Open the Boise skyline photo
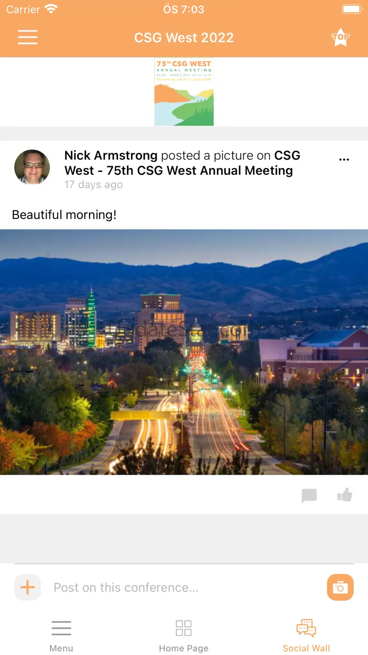The image size is (368, 655). [x=184, y=352]
